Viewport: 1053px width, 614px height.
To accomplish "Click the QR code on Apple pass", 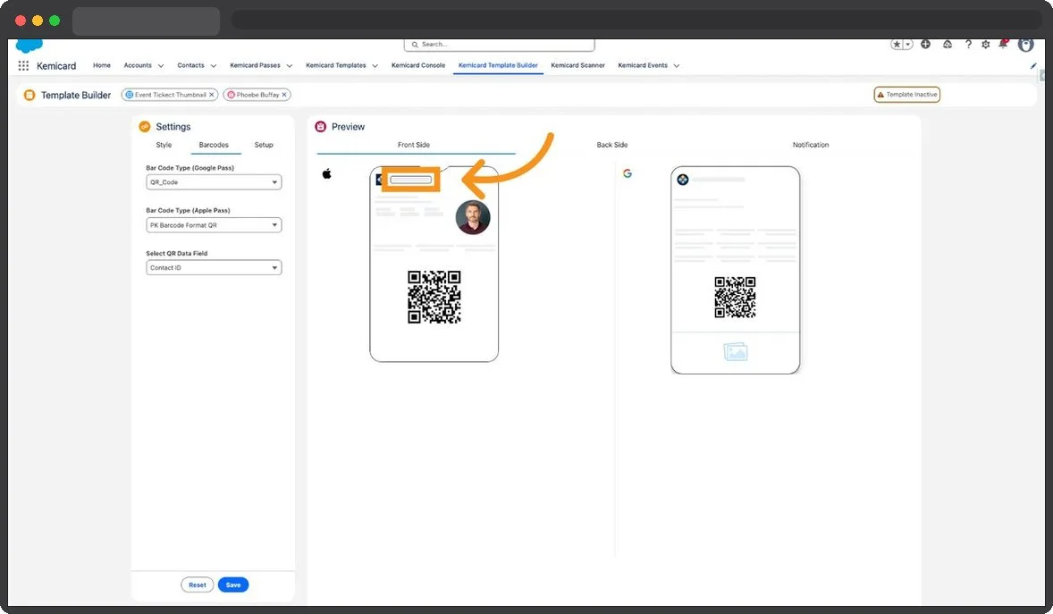I will (434, 297).
